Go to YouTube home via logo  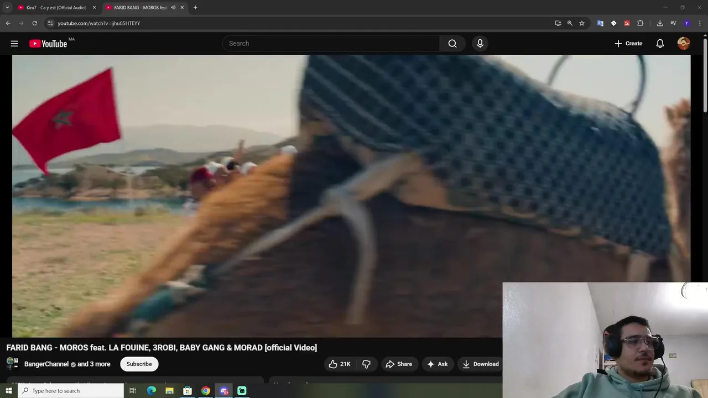[48, 44]
